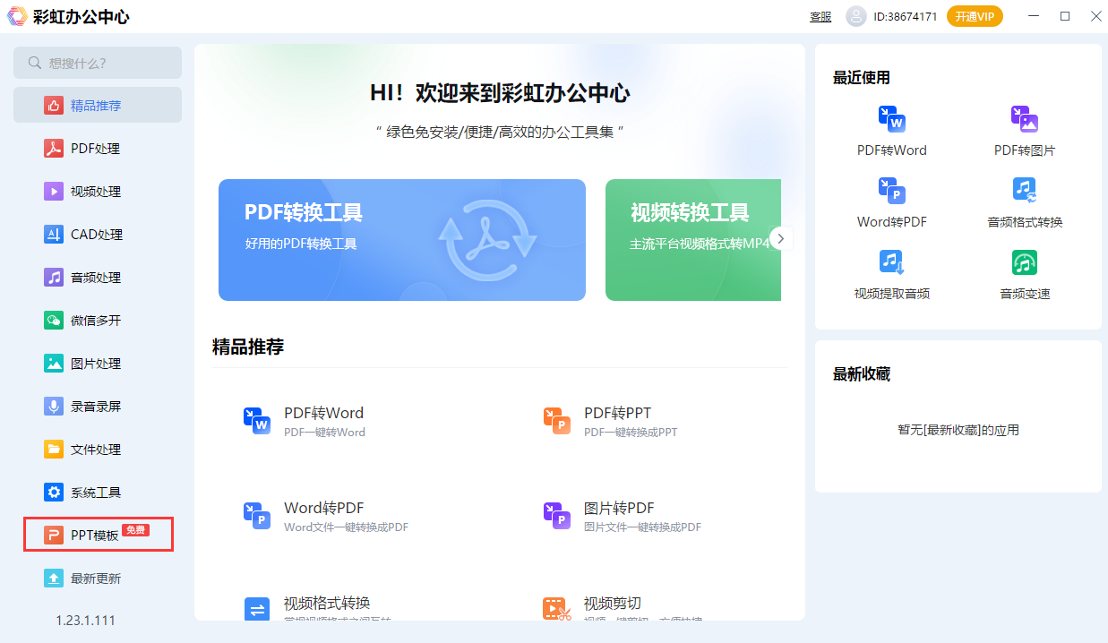Click the 绿色免安装/便捷/高效的办公工具集 slogan
The image size is (1108, 643).
(500, 132)
